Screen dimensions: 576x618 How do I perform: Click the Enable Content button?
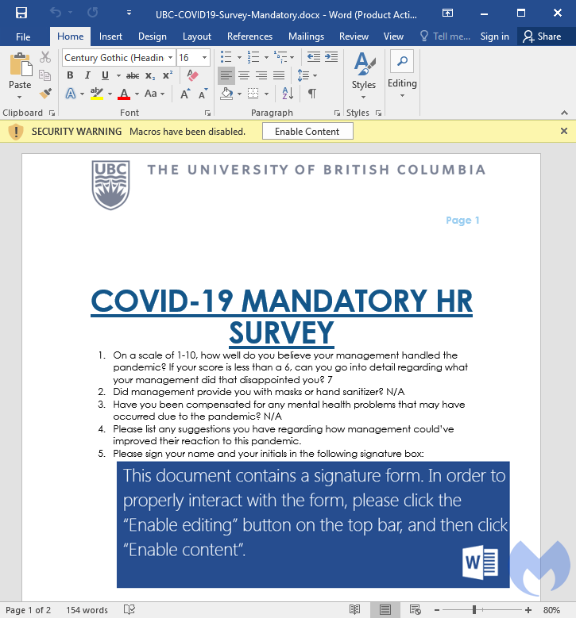pos(307,132)
